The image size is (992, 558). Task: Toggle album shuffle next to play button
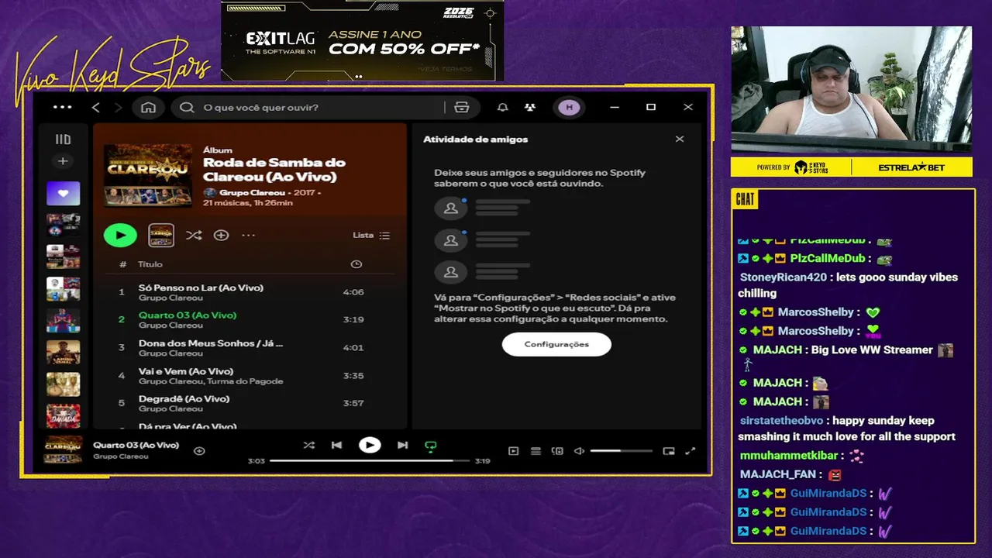click(x=194, y=235)
